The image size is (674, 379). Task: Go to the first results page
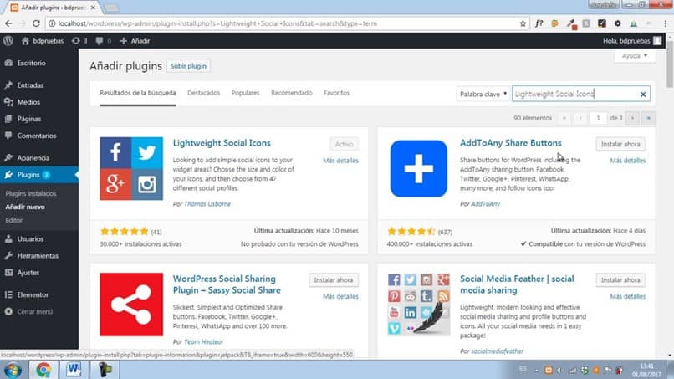click(564, 118)
